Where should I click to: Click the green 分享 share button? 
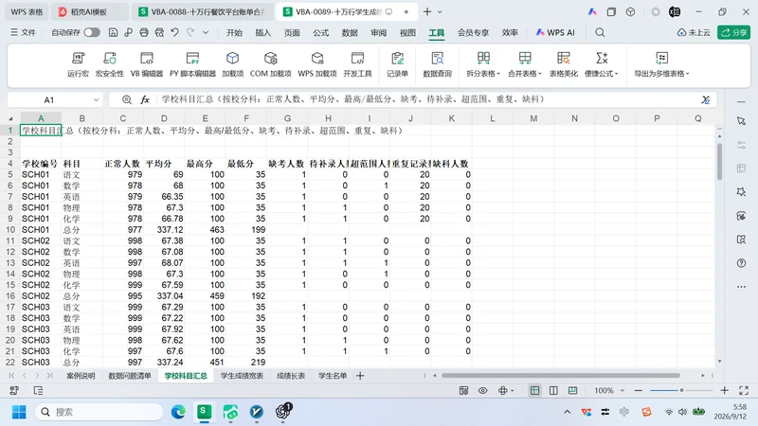[733, 32]
